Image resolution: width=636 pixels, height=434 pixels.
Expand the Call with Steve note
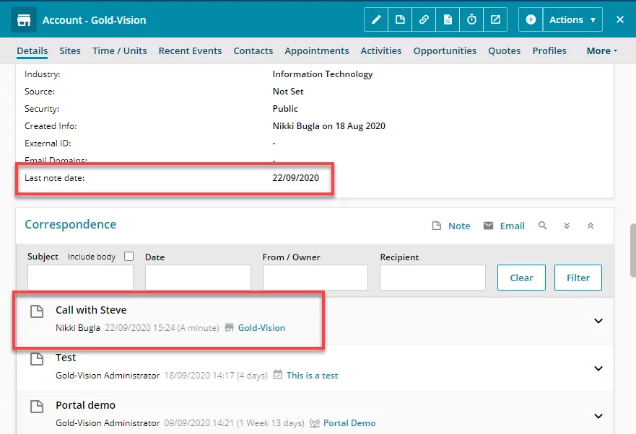click(598, 321)
